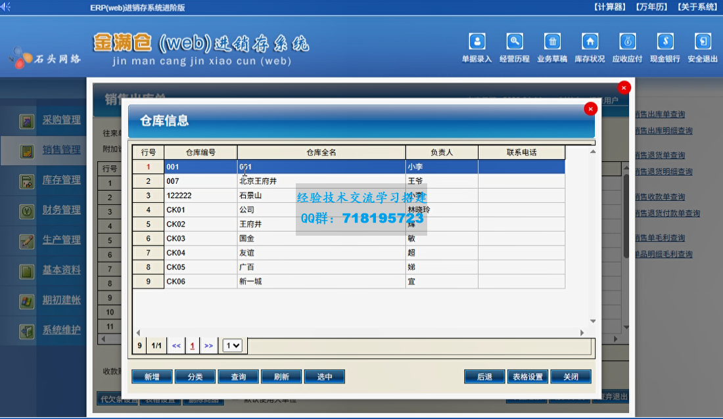Open the 系统维护 sidebar icon

click(27, 330)
